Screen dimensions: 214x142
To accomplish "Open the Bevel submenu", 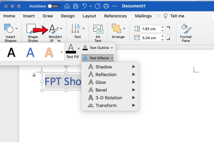I will tap(110, 90).
